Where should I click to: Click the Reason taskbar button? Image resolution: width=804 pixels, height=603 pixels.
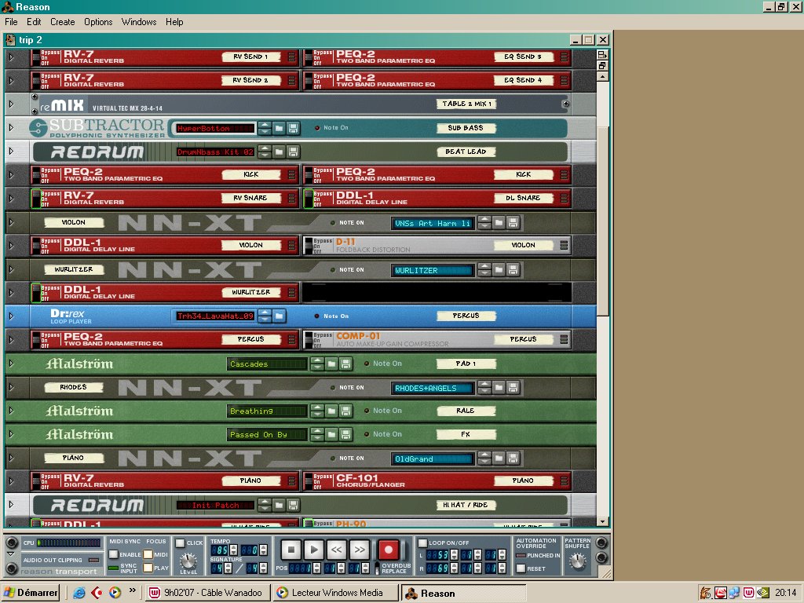pyautogui.click(x=463, y=593)
